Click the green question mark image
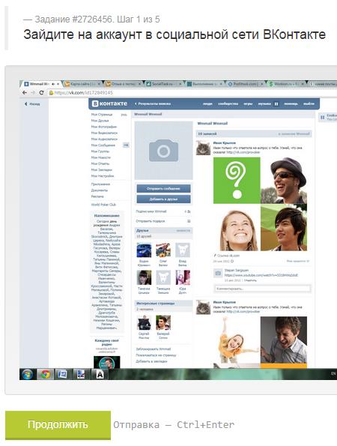337x446 pixels. (x=237, y=181)
